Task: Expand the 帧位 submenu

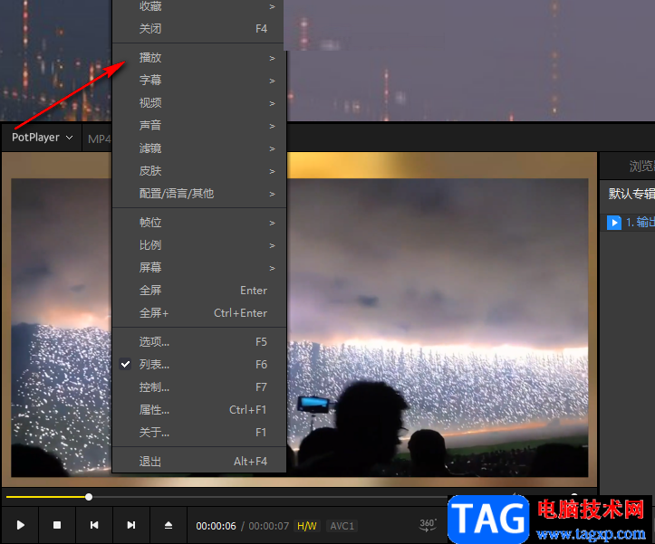Action: pos(199,223)
